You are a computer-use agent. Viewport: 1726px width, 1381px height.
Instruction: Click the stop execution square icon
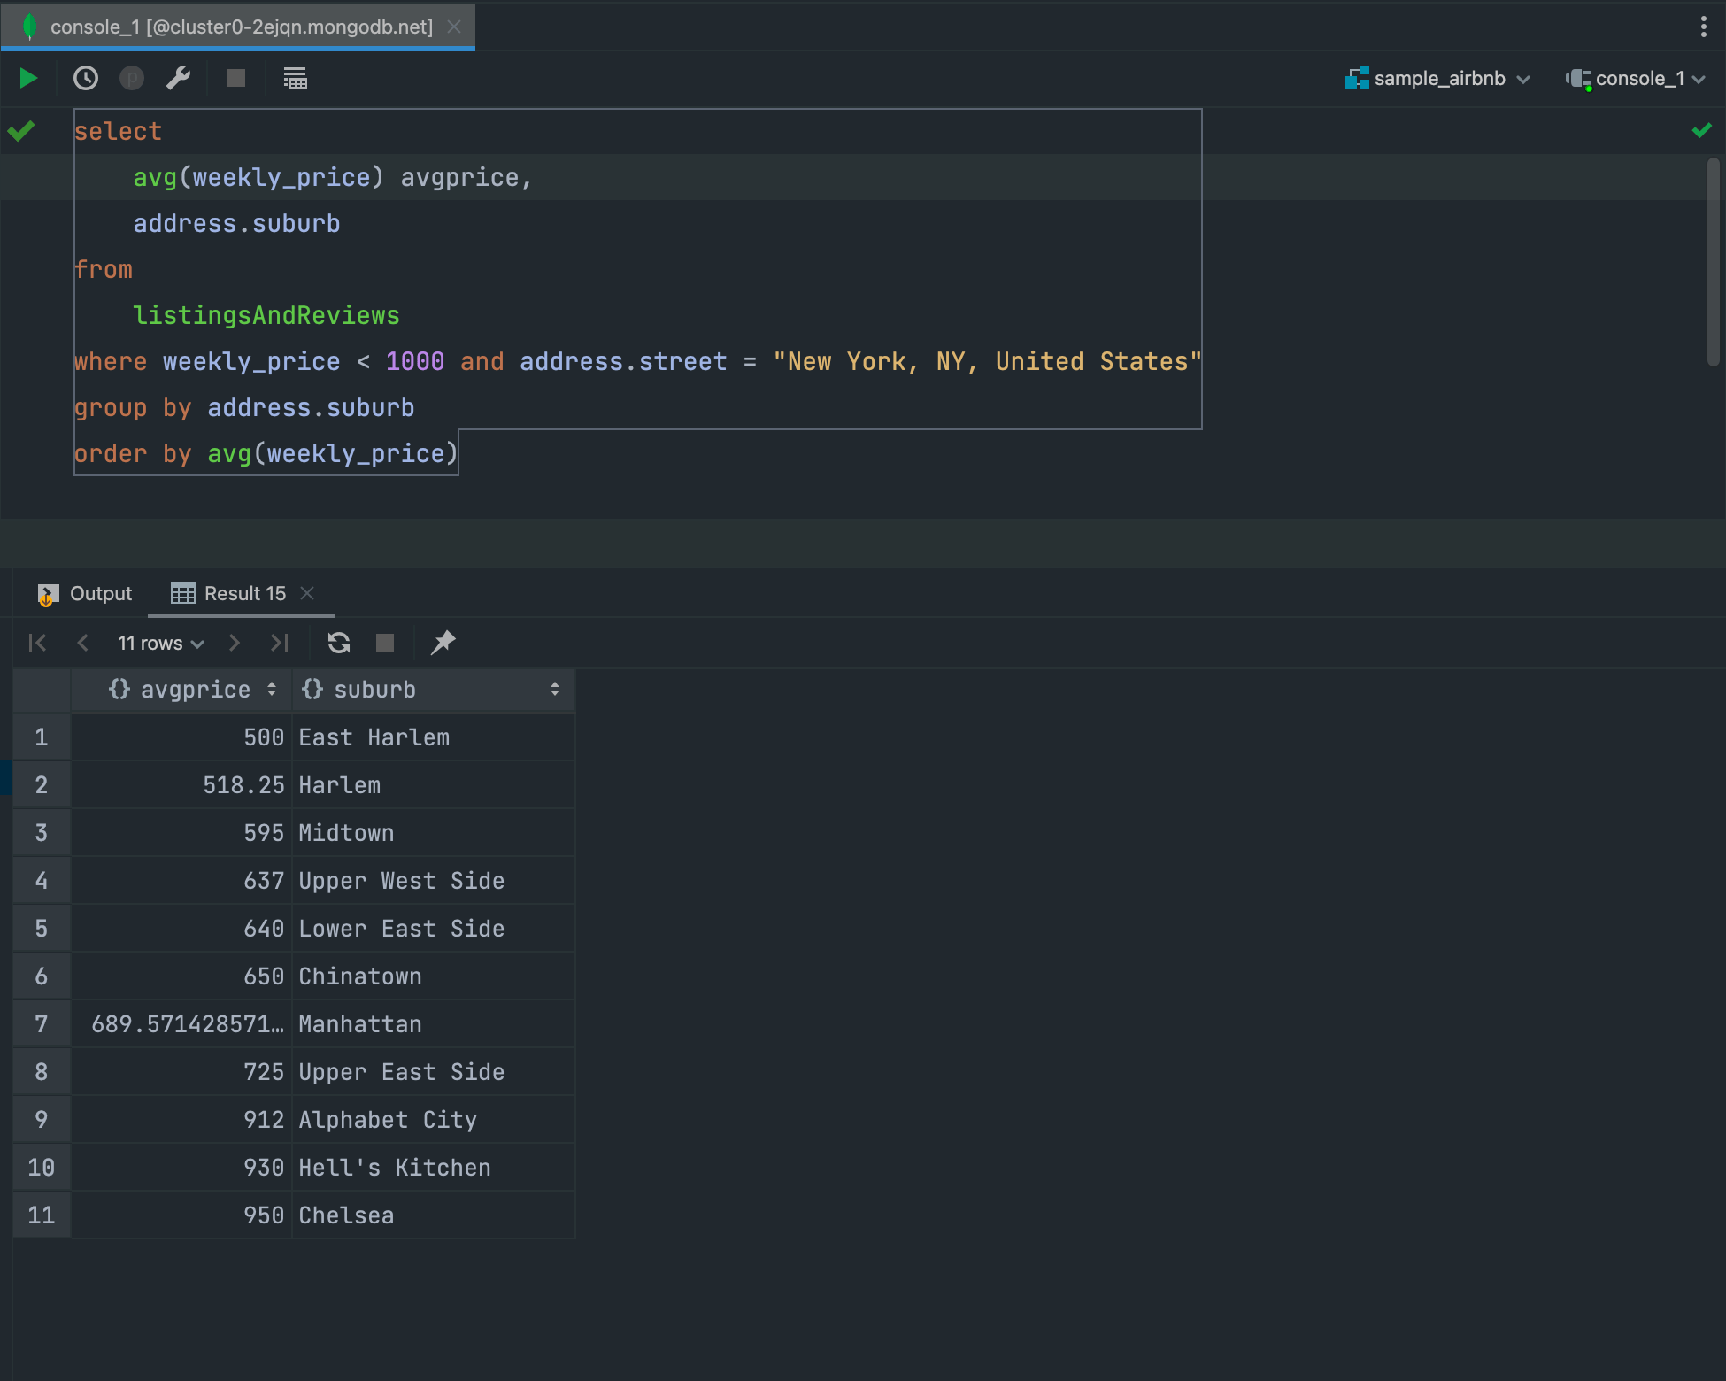pos(235,78)
